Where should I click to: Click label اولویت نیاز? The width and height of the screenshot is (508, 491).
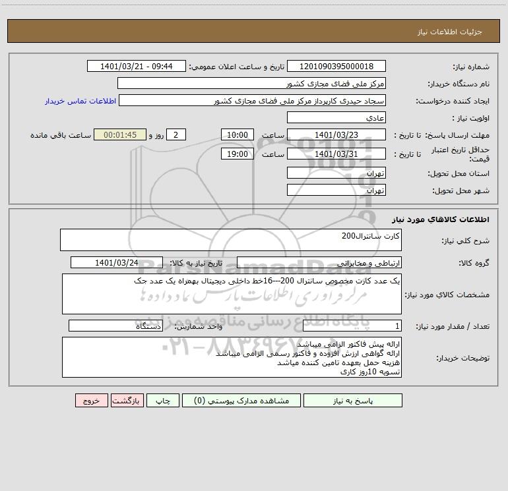[x=471, y=118]
